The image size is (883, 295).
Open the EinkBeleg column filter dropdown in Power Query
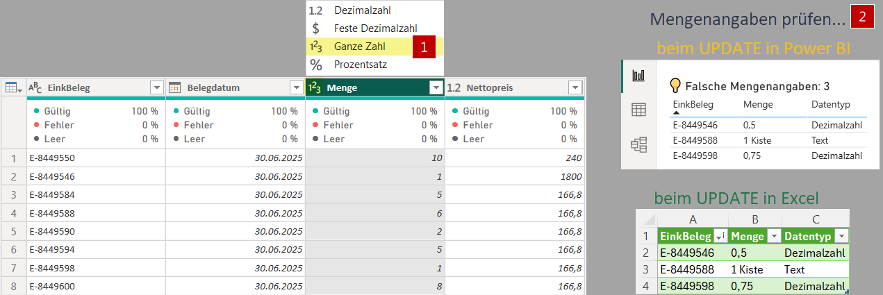pyautogui.click(x=157, y=87)
